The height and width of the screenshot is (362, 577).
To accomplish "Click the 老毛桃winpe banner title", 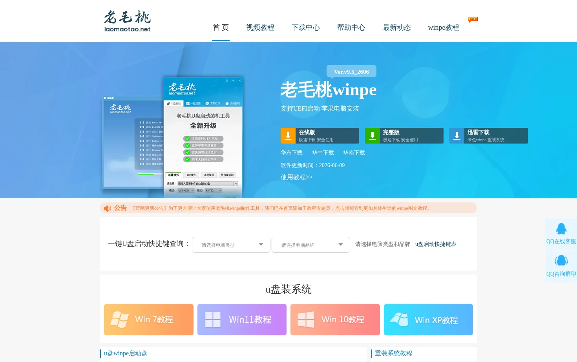I will pos(329,90).
